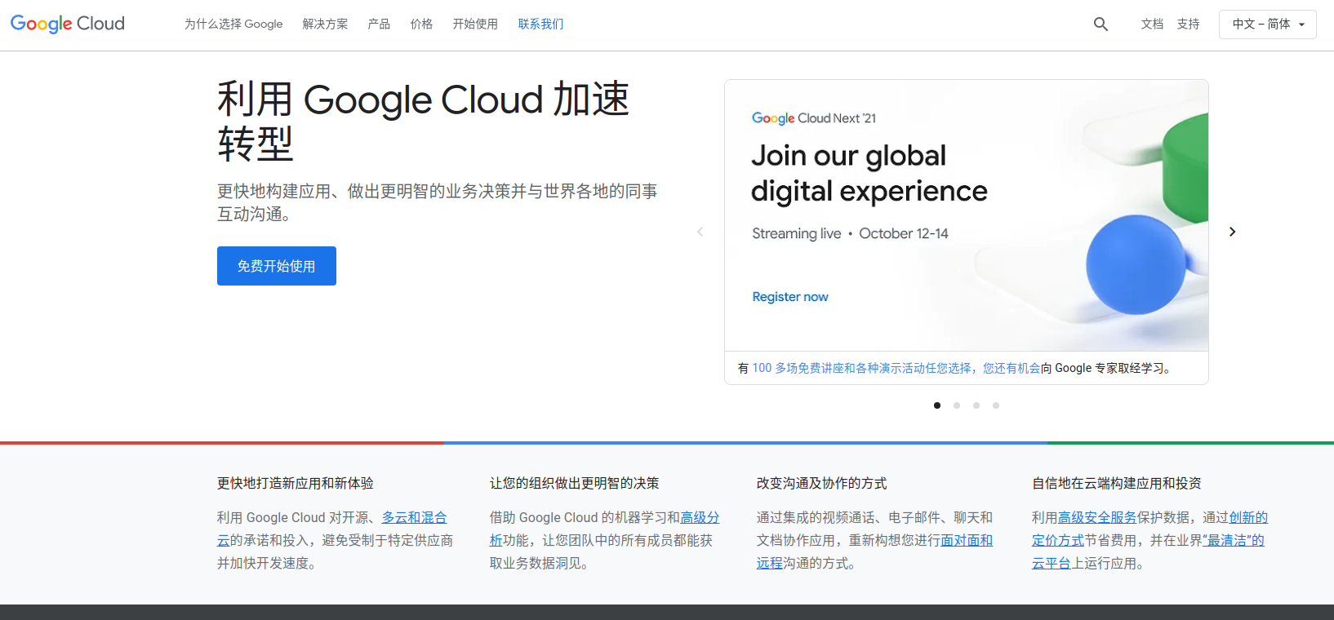Click heading 更快地打造新应用和新体验
The height and width of the screenshot is (620, 1334).
click(296, 483)
